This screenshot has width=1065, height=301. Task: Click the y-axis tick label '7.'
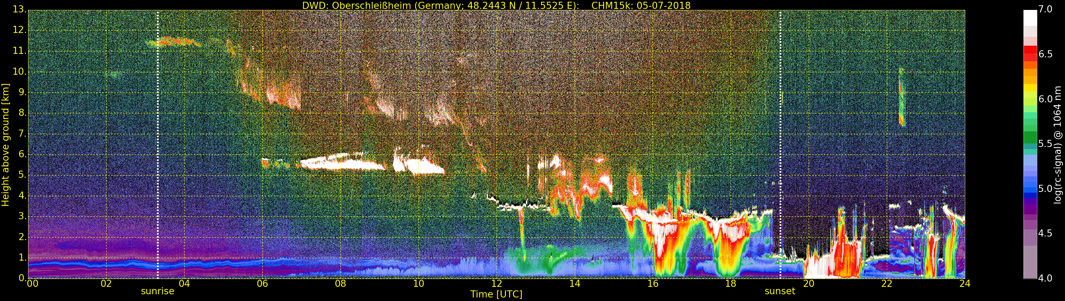[x=22, y=134]
